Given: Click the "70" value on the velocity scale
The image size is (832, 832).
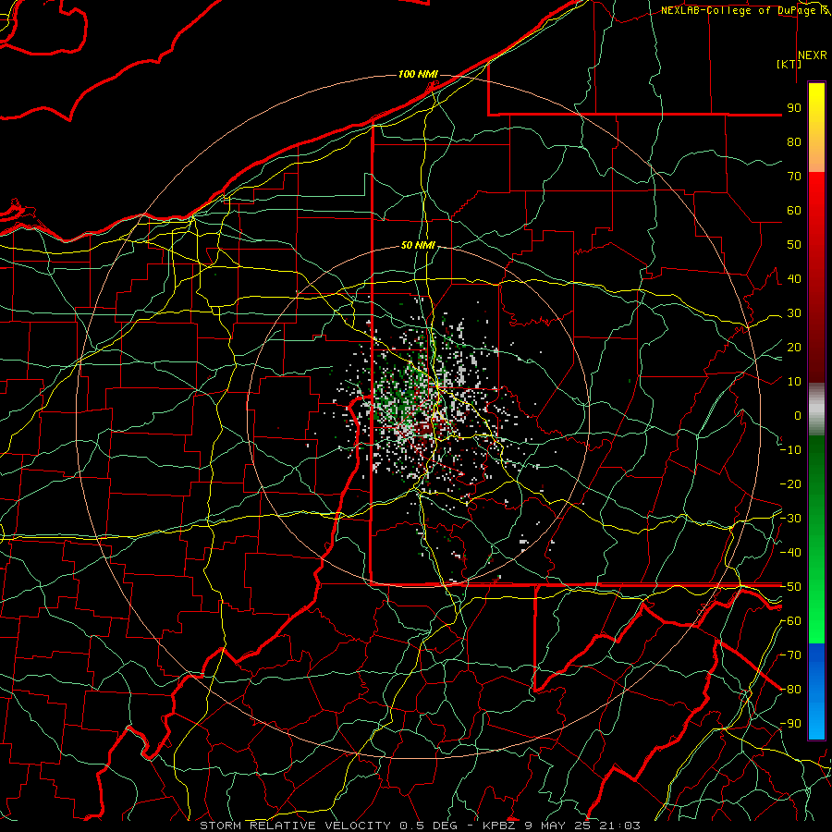Looking at the screenshot, I should point(794,177).
